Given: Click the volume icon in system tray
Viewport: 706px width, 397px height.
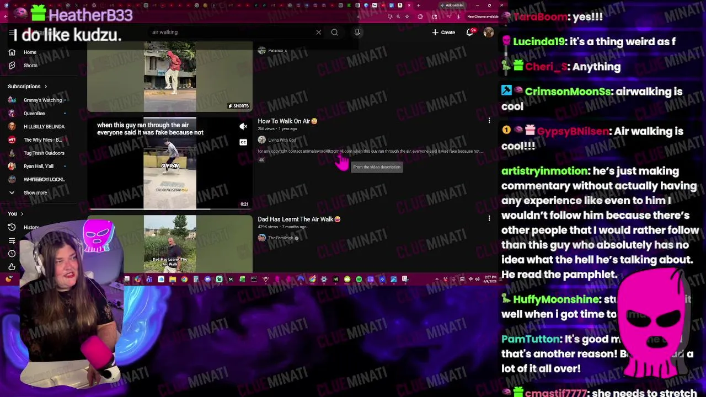Looking at the screenshot, I should point(477,280).
